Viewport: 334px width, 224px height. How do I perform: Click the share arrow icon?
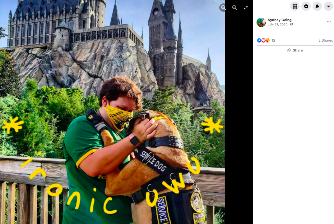tap(289, 50)
